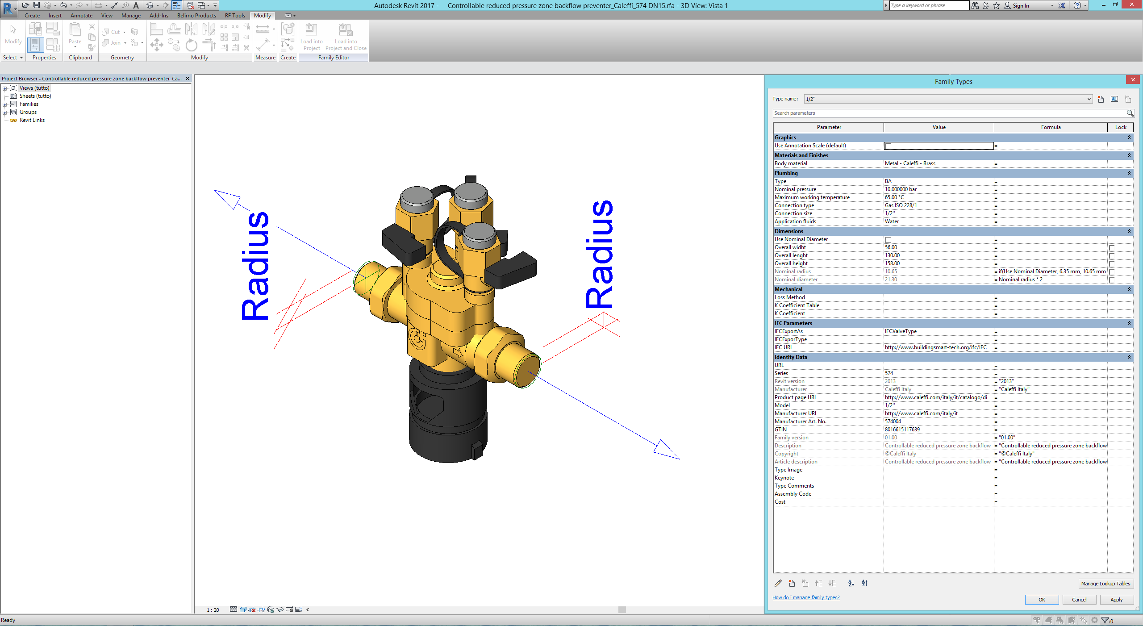This screenshot has height=626, width=1143.
Task: Expand Views (tutto) tree node
Action: click(x=5, y=88)
